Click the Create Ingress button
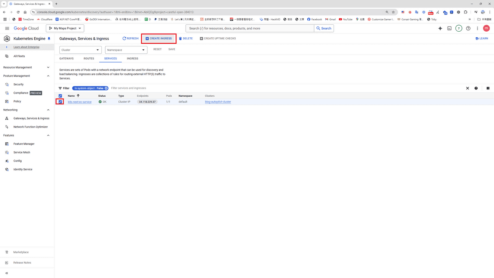The height and width of the screenshot is (278, 494). 159,39
